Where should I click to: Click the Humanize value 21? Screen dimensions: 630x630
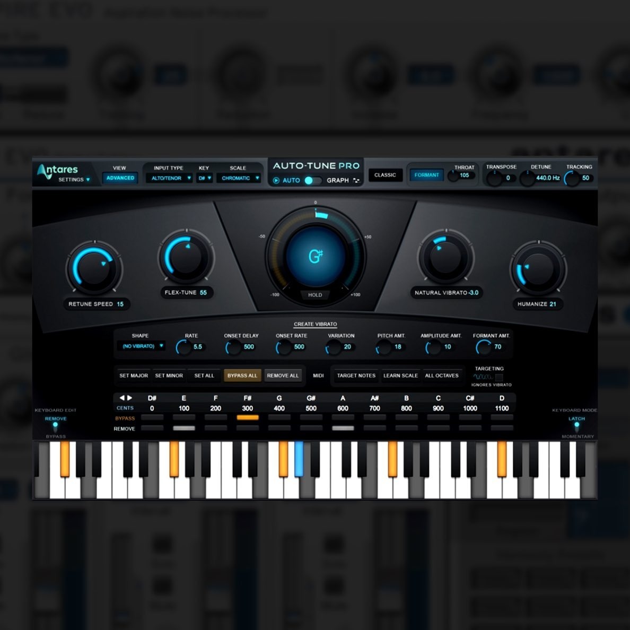553,304
